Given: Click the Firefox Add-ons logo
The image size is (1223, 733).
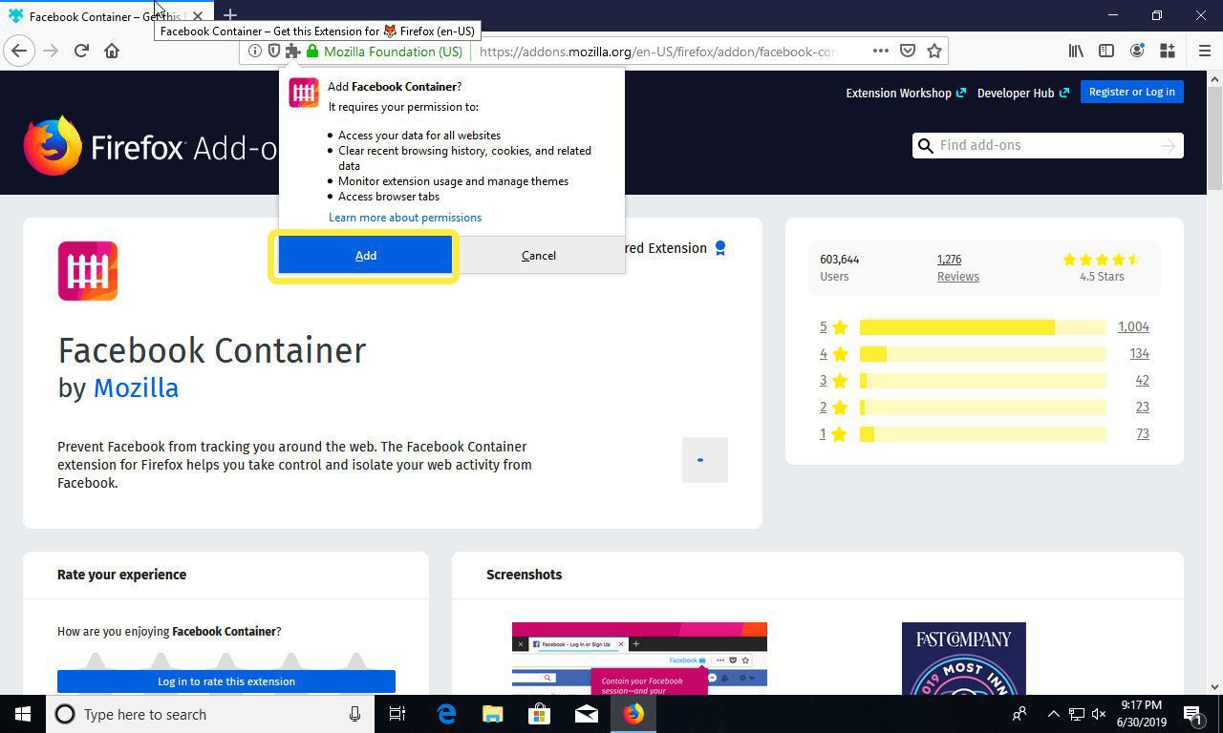Looking at the screenshot, I should tap(150, 146).
